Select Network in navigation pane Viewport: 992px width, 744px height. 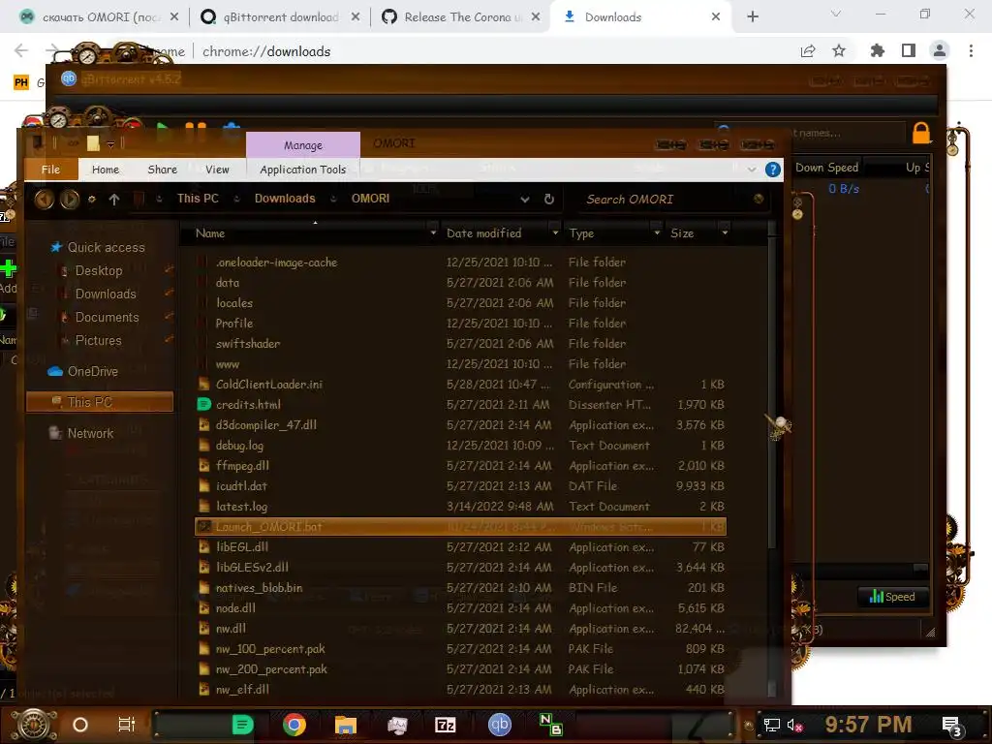(x=90, y=433)
